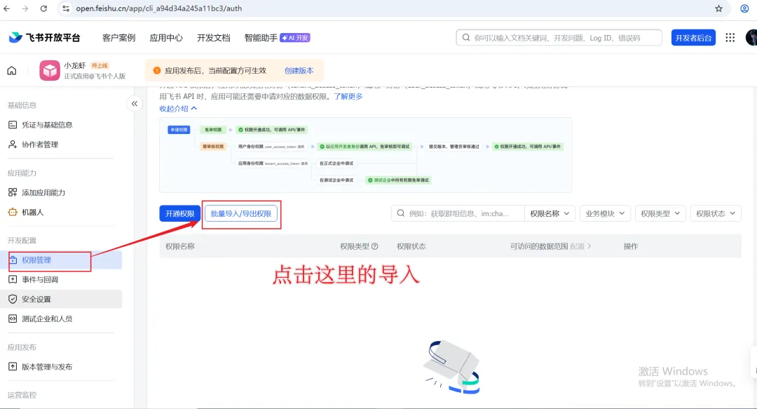Viewport: 757px width, 409px height.
Task: Click the 开发者后台 button
Action: (x=693, y=38)
